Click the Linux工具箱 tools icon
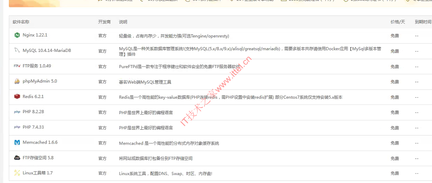 point(17,173)
